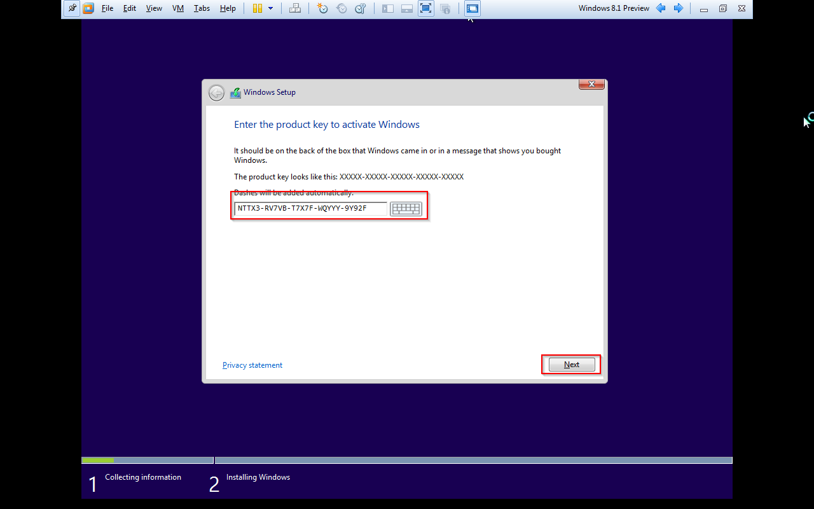This screenshot has width=814, height=509.
Task: Click the heading about entering product key
Action: point(327,125)
